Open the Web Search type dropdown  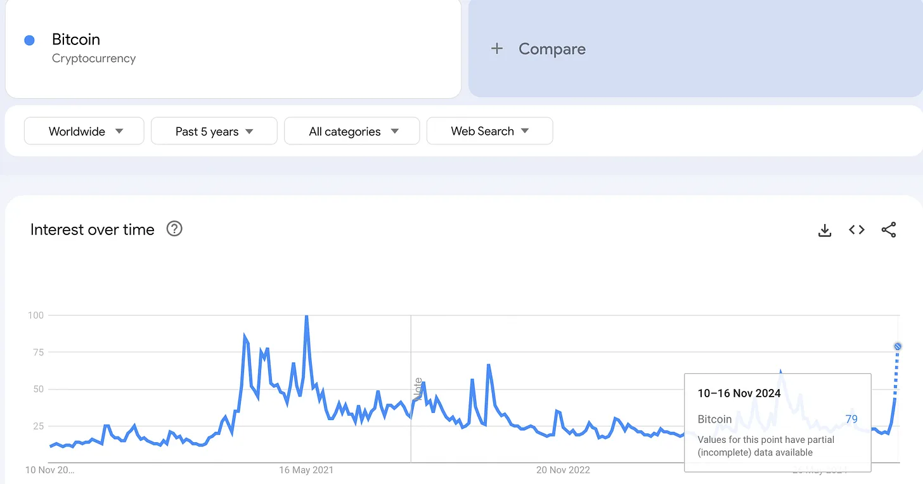pos(489,131)
